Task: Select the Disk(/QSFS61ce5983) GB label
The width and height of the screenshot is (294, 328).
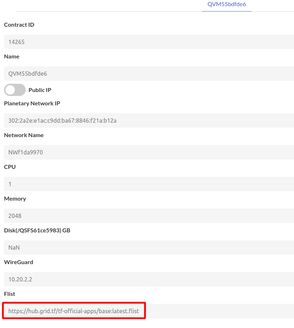Action: click(37, 230)
